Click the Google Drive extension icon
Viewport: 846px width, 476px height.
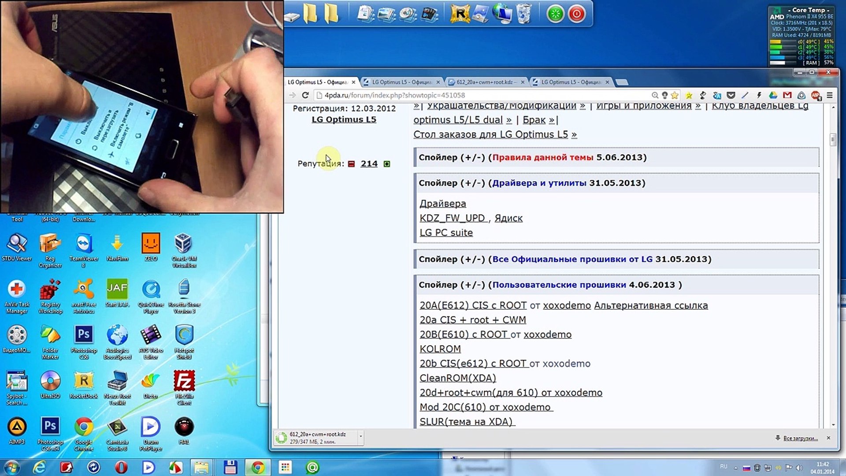pyautogui.click(x=773, y=95)
